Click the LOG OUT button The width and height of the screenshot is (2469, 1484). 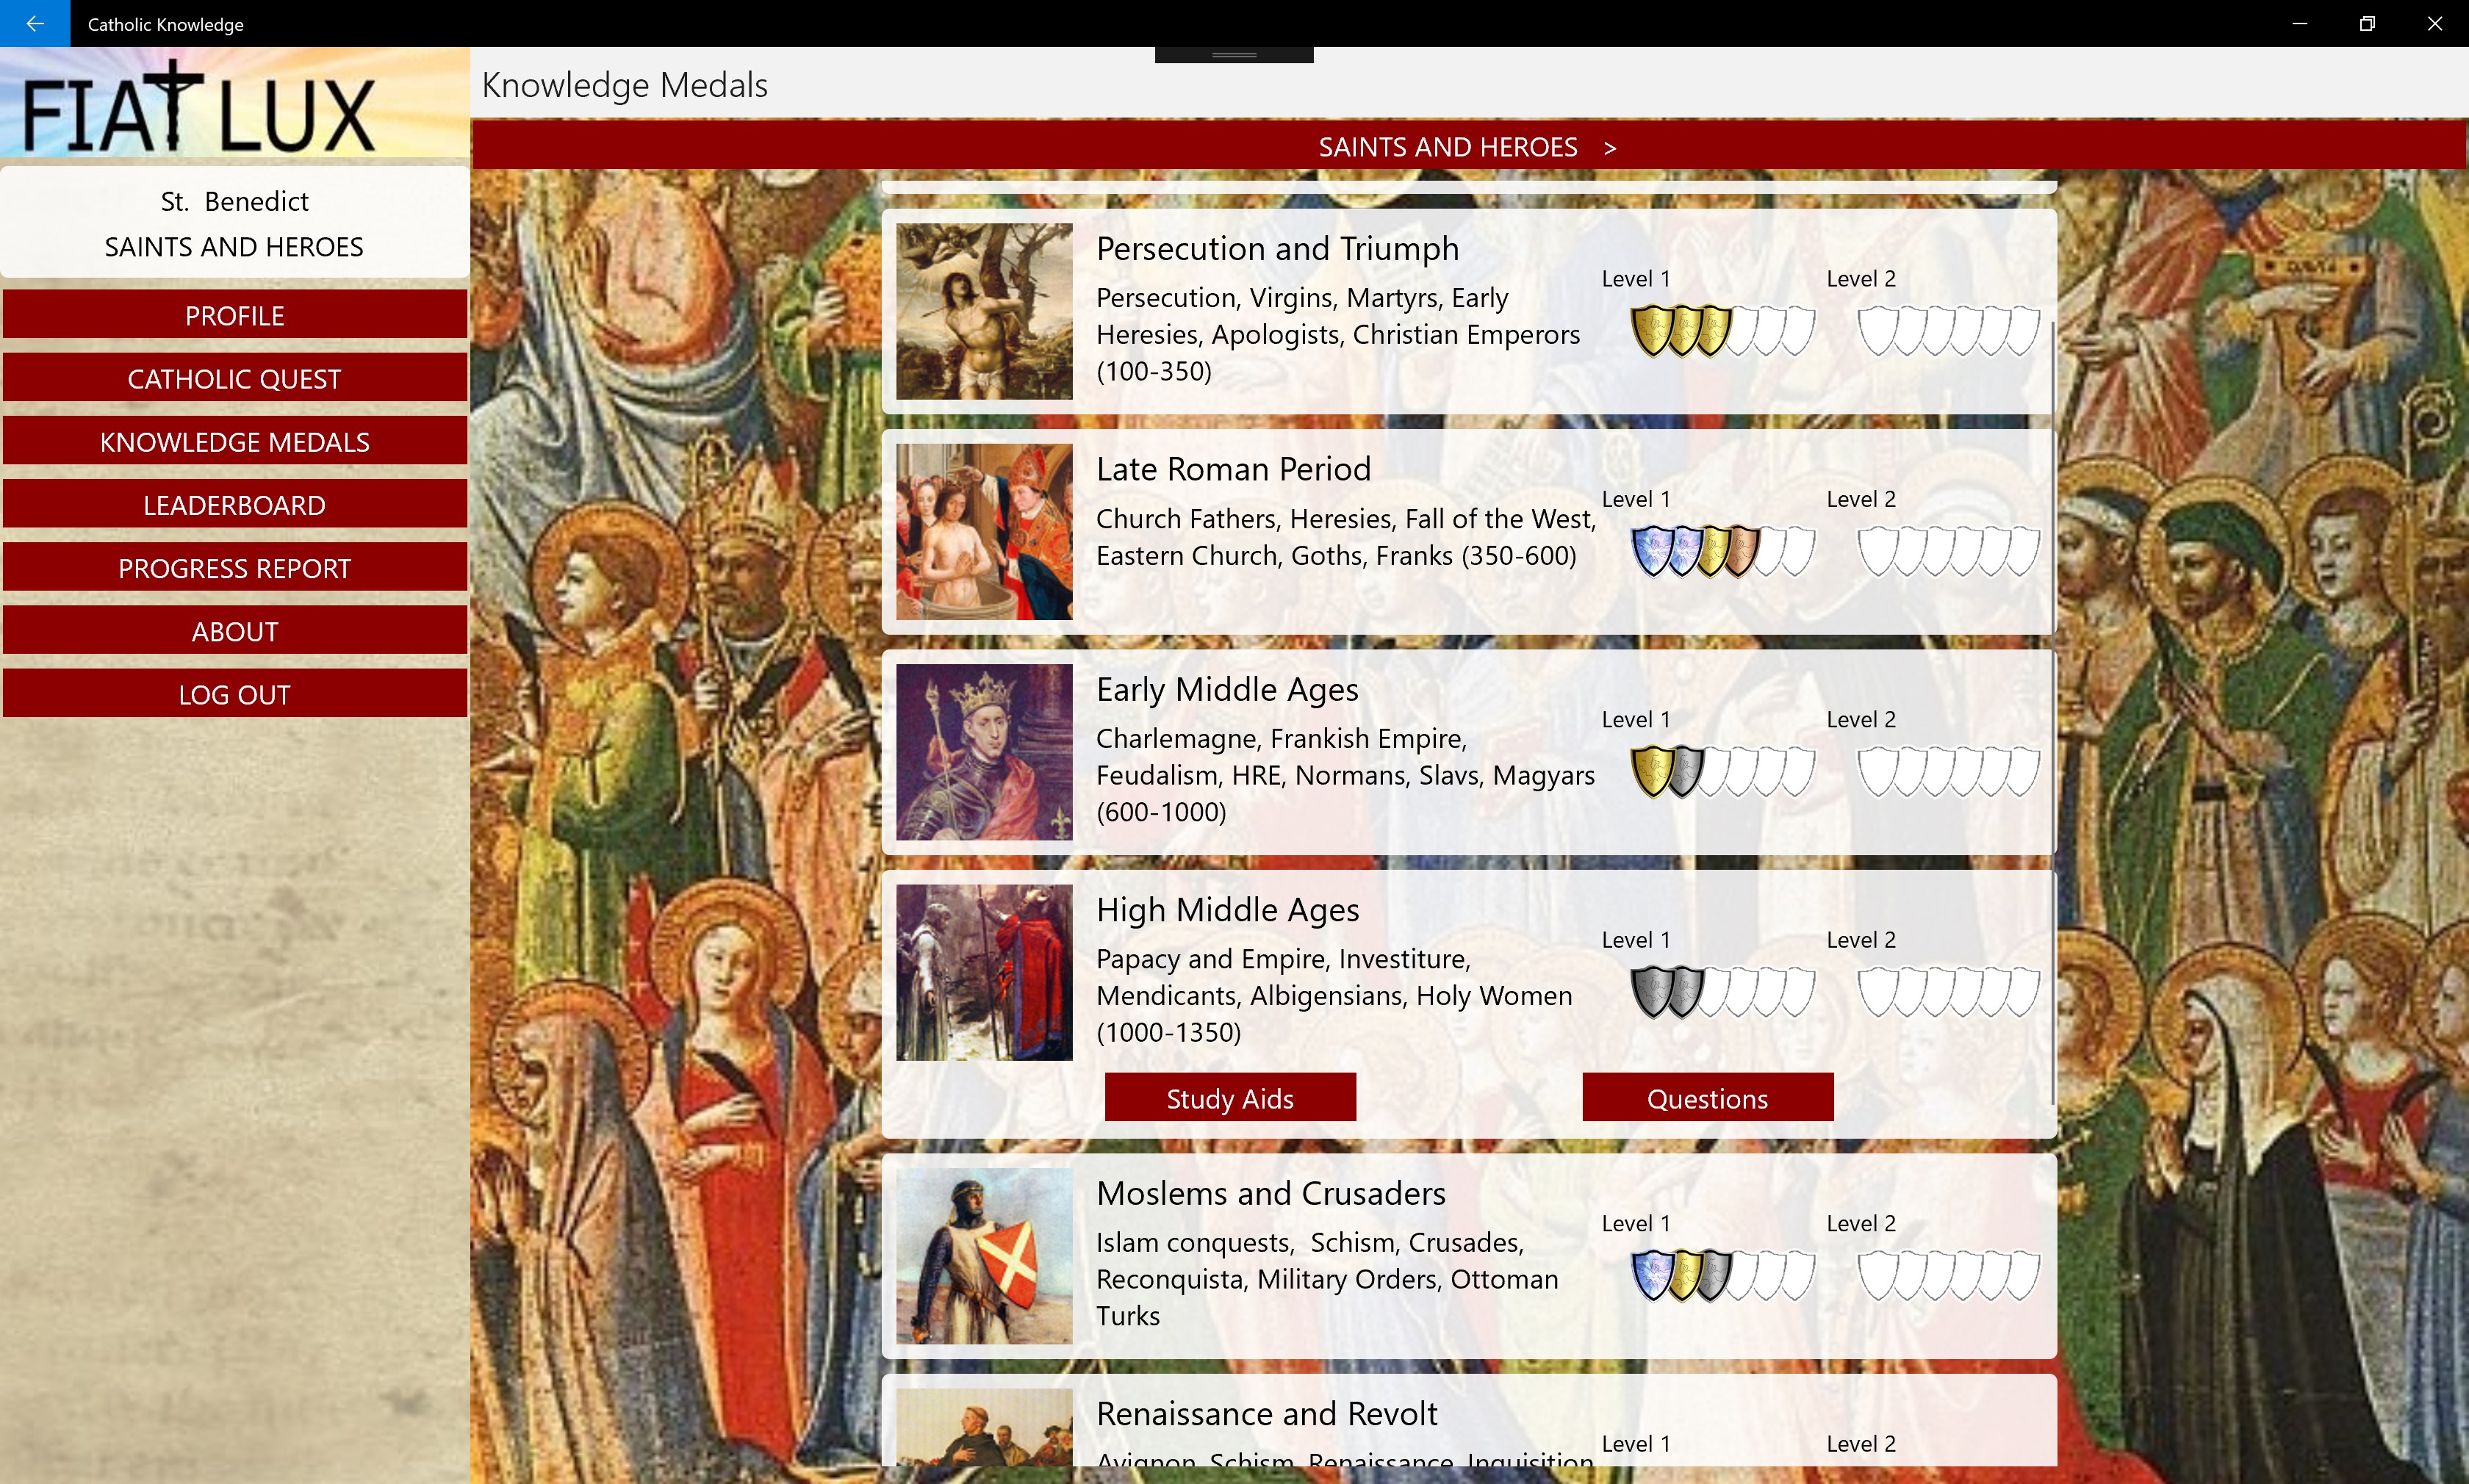click(x=234, y=694)
